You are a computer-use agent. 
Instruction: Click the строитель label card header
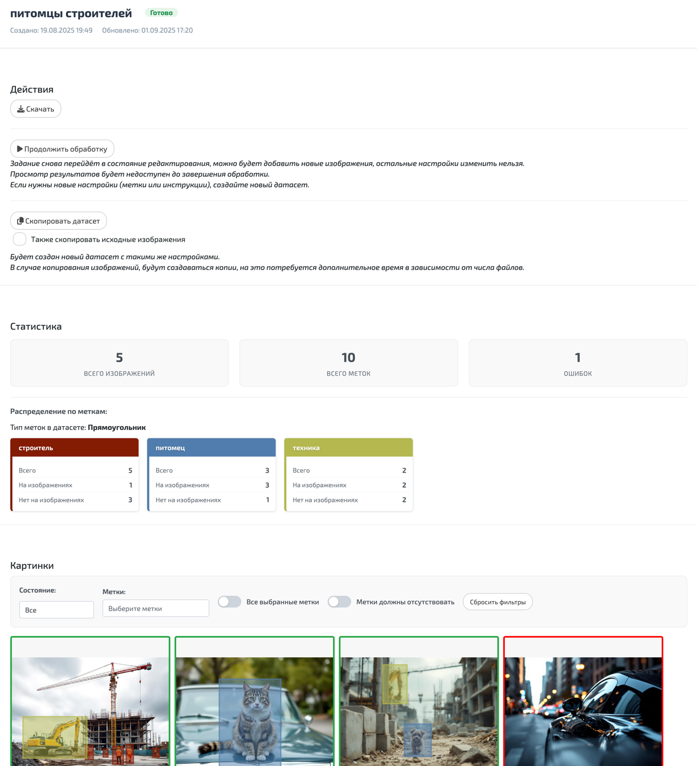75,448
